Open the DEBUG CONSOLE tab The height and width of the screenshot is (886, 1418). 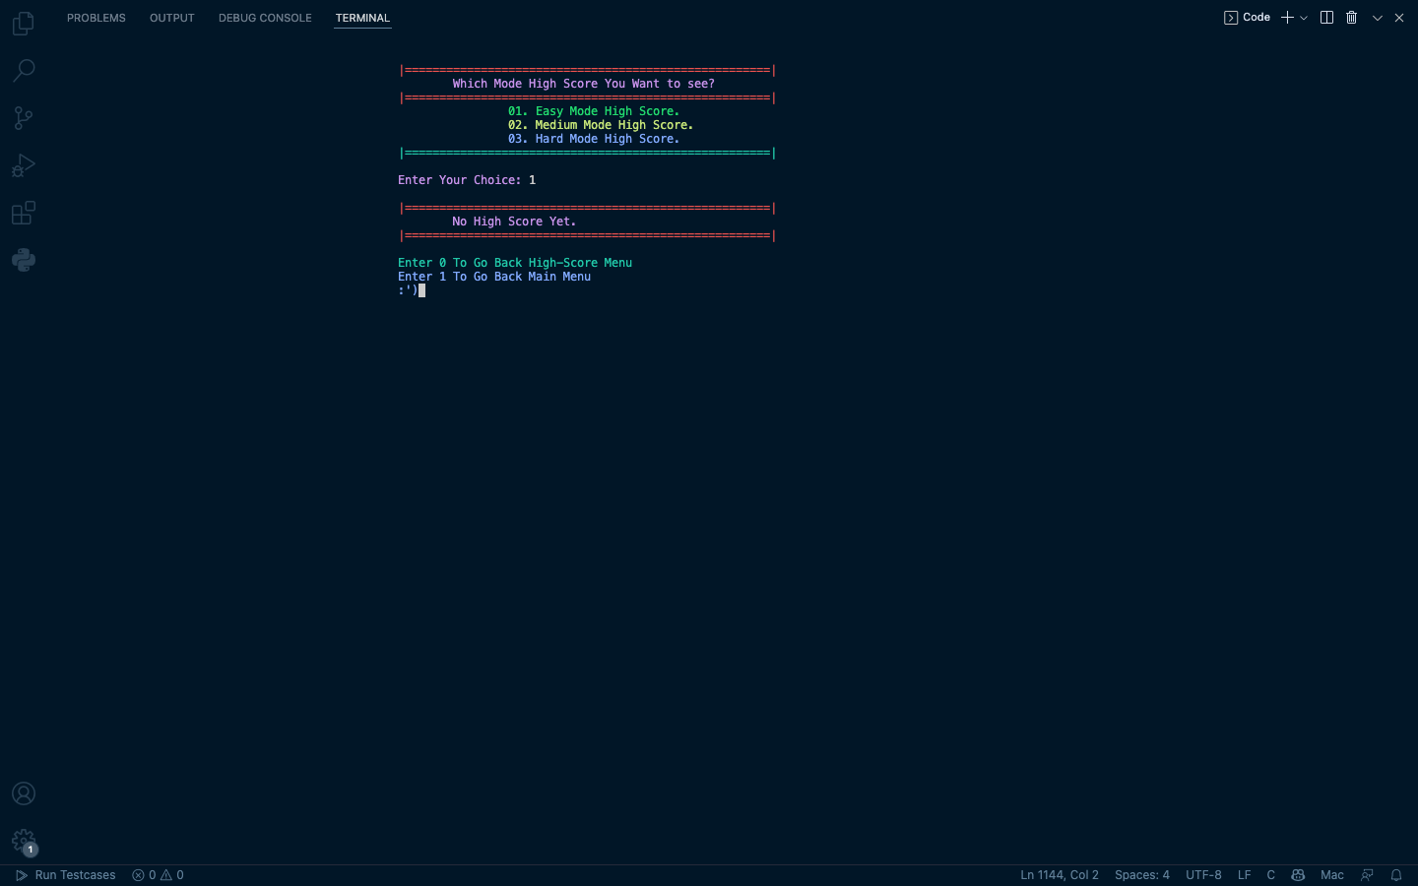pos(265,17)
